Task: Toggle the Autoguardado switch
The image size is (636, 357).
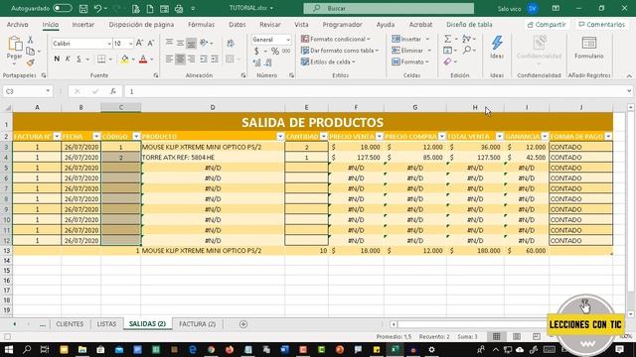Action: (62, 8)
